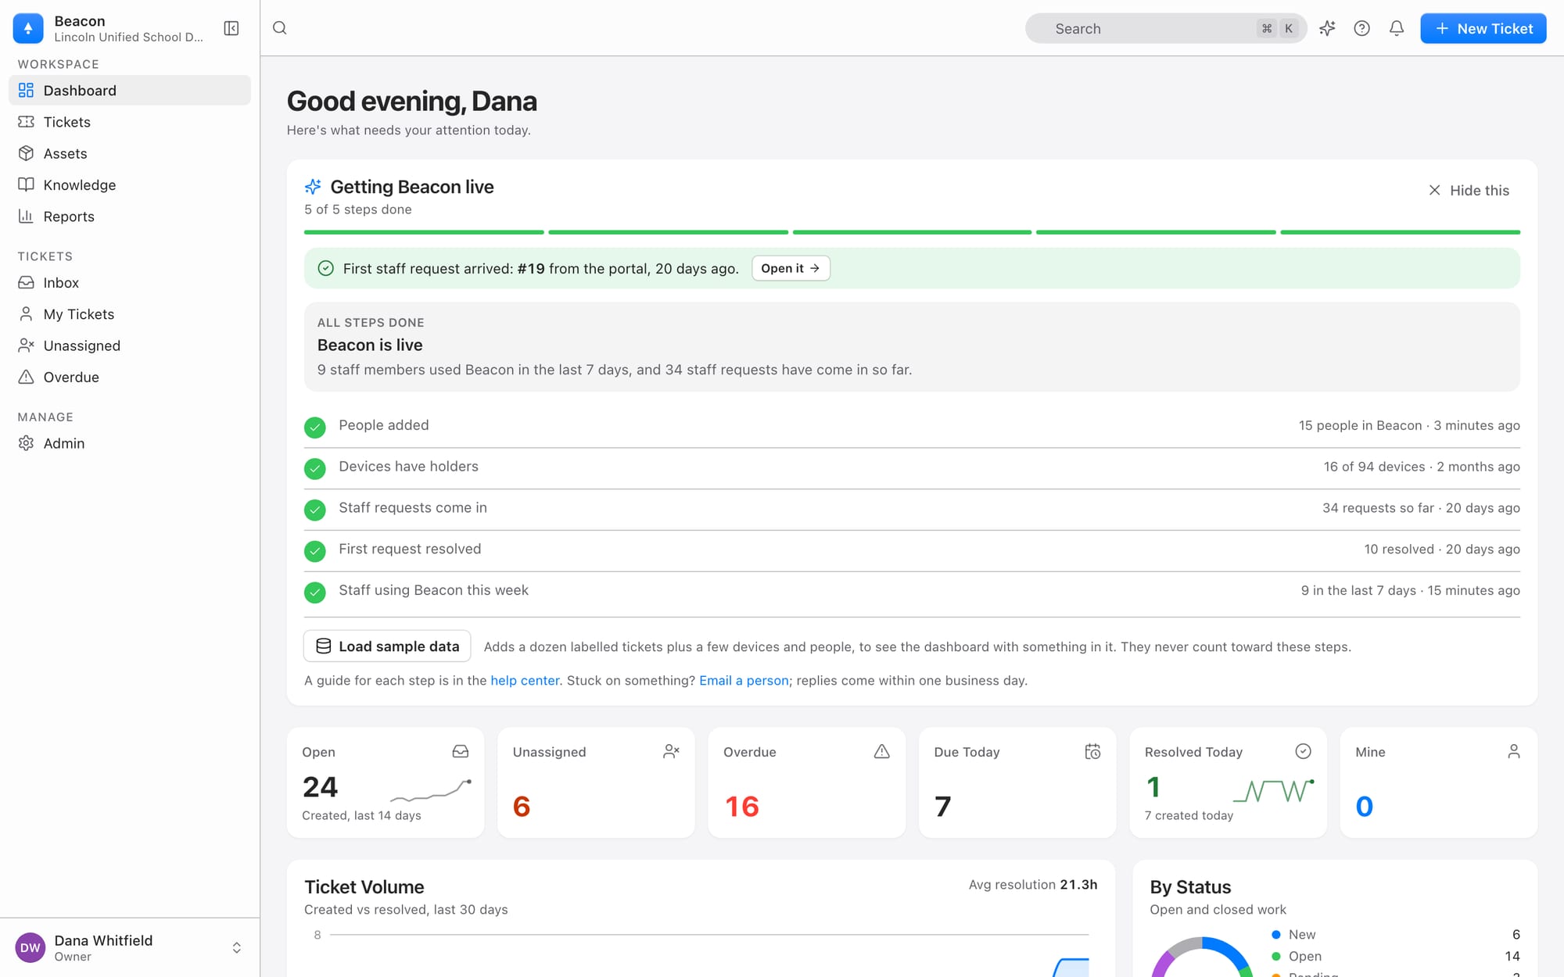The image size is (1564, 977).
Task: Click the magnifier icon beside the sidebar
Action: (280, 28)
